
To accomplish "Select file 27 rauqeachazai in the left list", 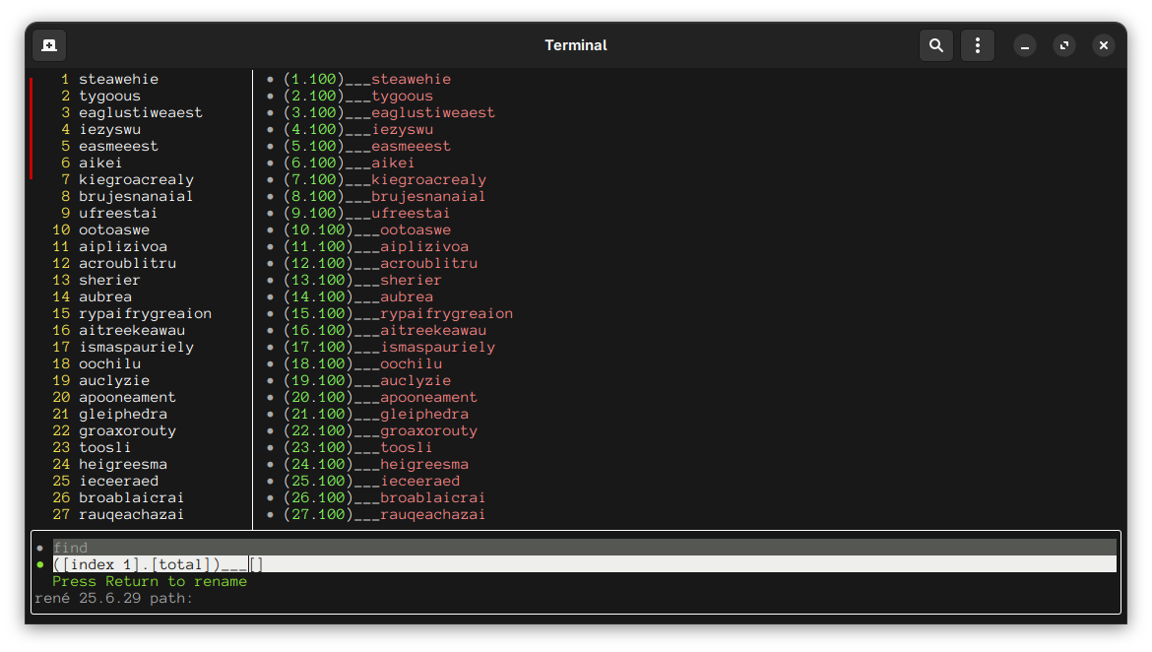I will click(131, 514).
